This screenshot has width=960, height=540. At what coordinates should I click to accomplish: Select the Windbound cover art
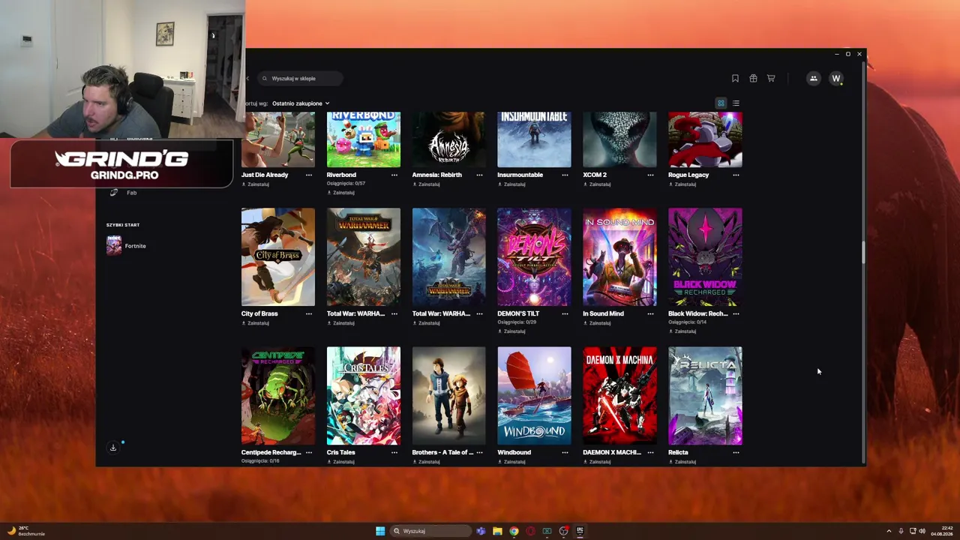pos(534,396)
